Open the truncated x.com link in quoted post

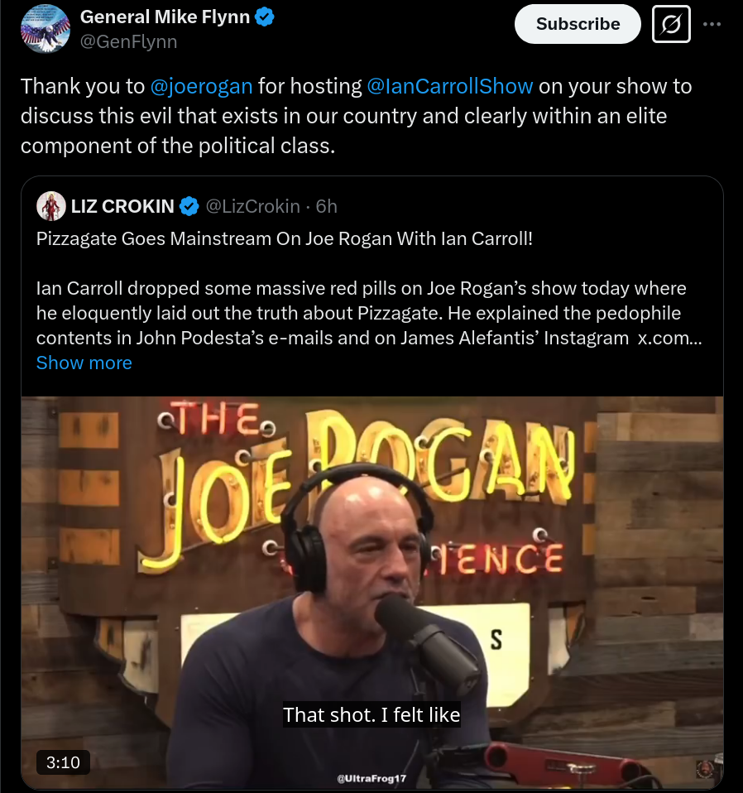(669, 338)
